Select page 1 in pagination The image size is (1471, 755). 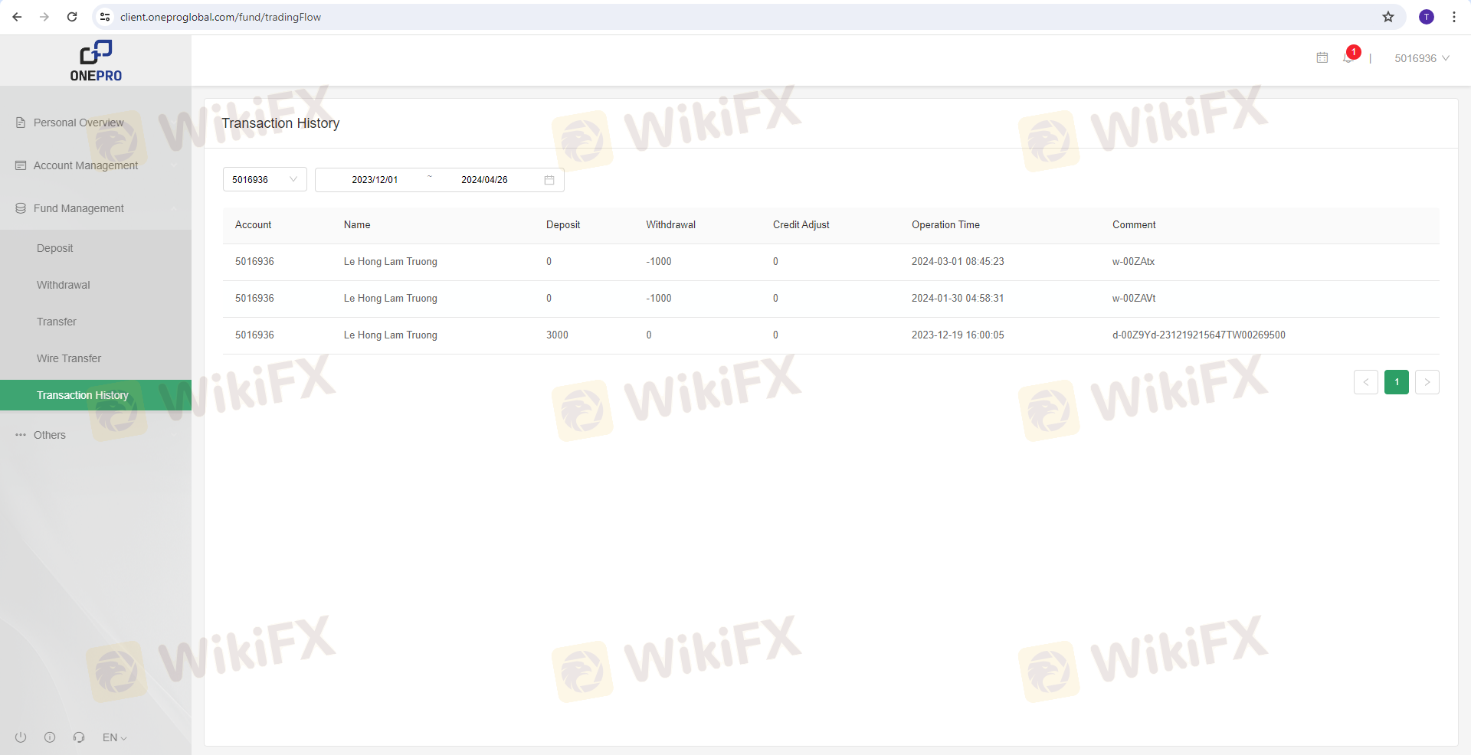[1397, 382]
